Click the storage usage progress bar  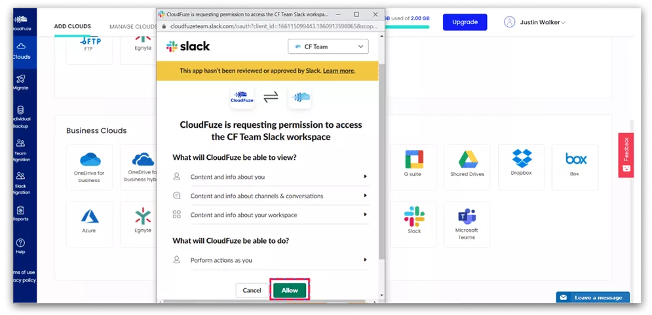point(407,27)
